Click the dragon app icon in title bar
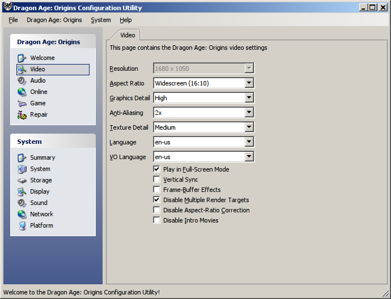Image resolution: width=391 pixels, height=299 pixels. [8, 7]
